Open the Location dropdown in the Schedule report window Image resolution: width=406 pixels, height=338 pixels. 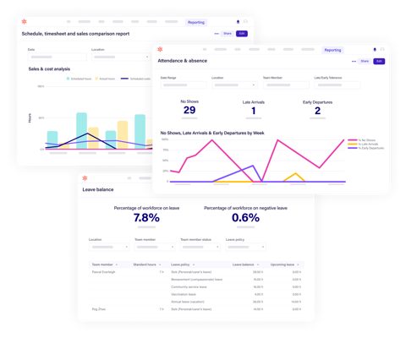click(121, 57)
